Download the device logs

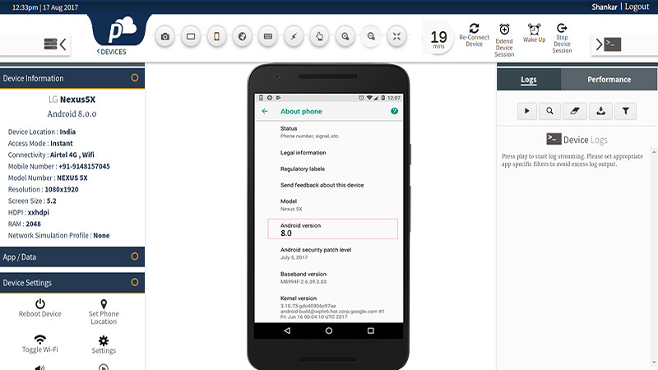[601, 111]
